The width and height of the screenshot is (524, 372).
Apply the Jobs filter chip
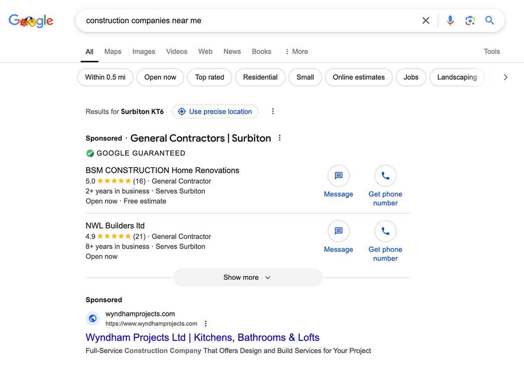(411, 77)
